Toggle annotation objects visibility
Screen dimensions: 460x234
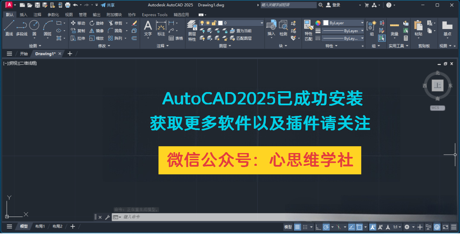(x=373, y=227)
